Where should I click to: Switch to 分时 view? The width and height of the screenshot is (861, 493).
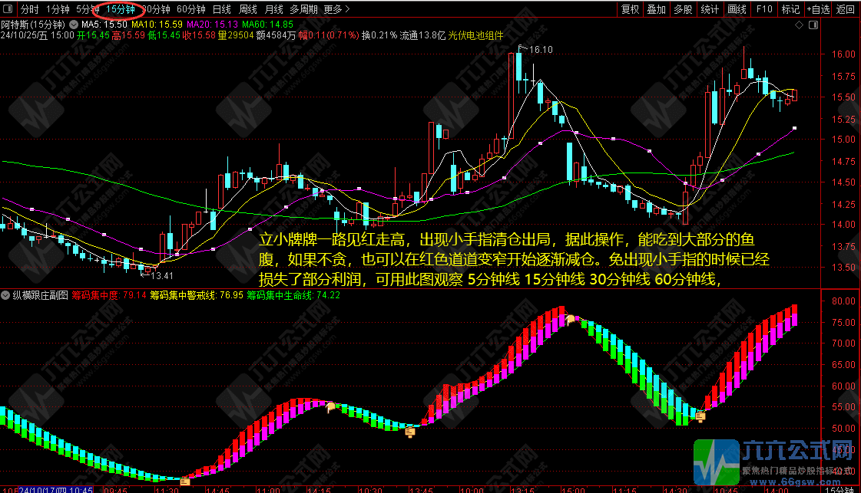30,9
